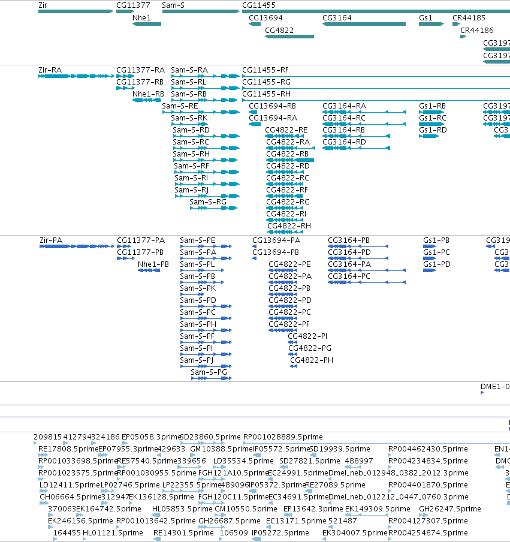Click the CG11455-RH transcript label
The height and width of the screenshot is (542, 510).
[x=267, y=94]
